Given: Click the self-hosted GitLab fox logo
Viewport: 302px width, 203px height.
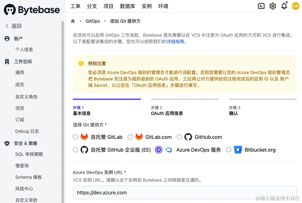Looking at the screenshot, I should 84,137.
